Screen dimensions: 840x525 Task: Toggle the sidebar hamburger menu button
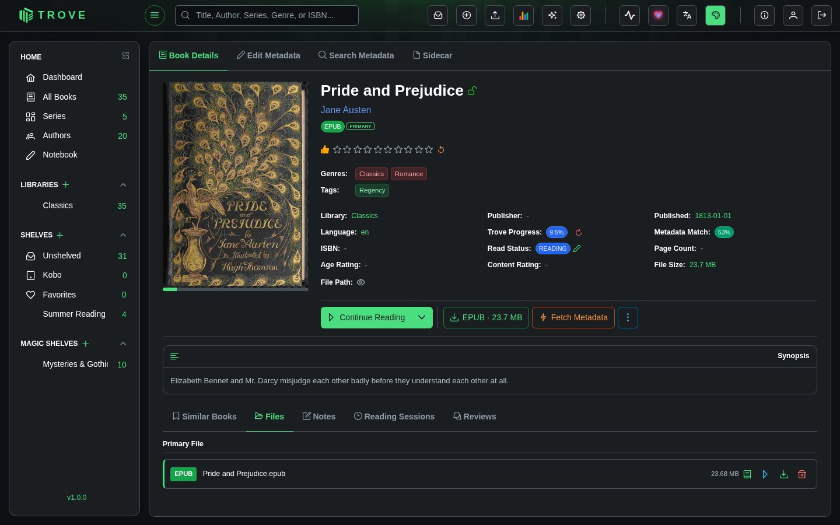click(155, 15)
